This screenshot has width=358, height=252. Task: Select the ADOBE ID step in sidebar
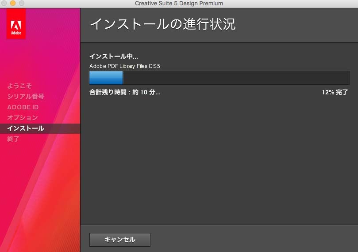[23, 107]
